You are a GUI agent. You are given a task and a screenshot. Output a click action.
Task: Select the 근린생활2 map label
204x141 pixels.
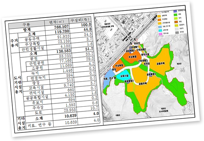(142, 50)
